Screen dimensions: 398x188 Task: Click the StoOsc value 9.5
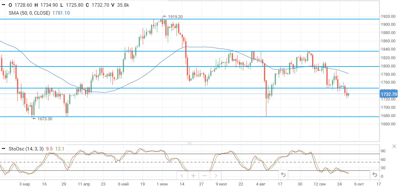click(x=49, y=149)
